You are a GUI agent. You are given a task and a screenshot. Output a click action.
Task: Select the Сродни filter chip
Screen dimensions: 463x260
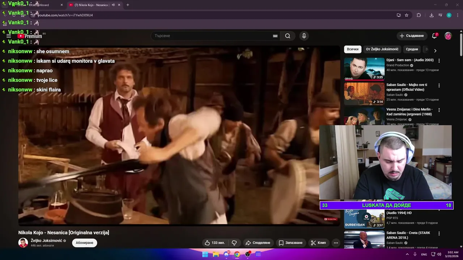[x=412, y=49]
